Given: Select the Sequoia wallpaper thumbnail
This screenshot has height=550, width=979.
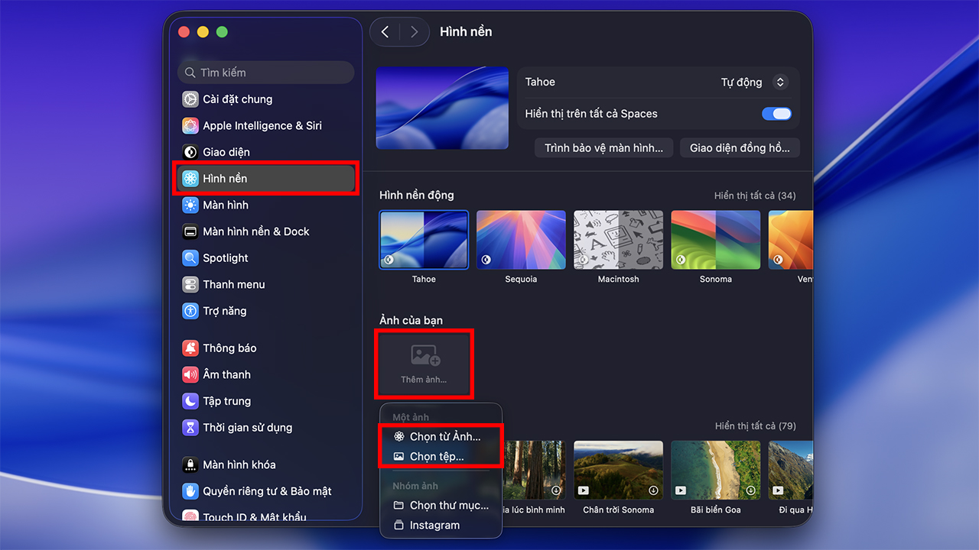Looking at the screenshot, I should point(521,240).
